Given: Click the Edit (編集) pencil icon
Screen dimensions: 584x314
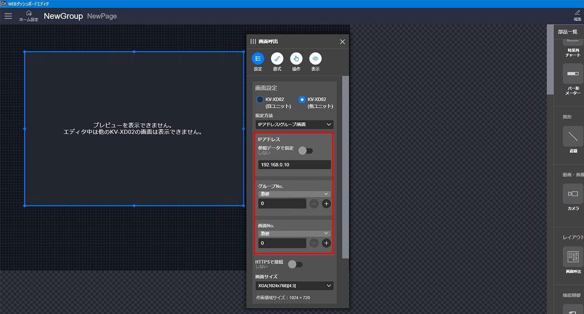Looking at the screenshot, I should 578,16.
